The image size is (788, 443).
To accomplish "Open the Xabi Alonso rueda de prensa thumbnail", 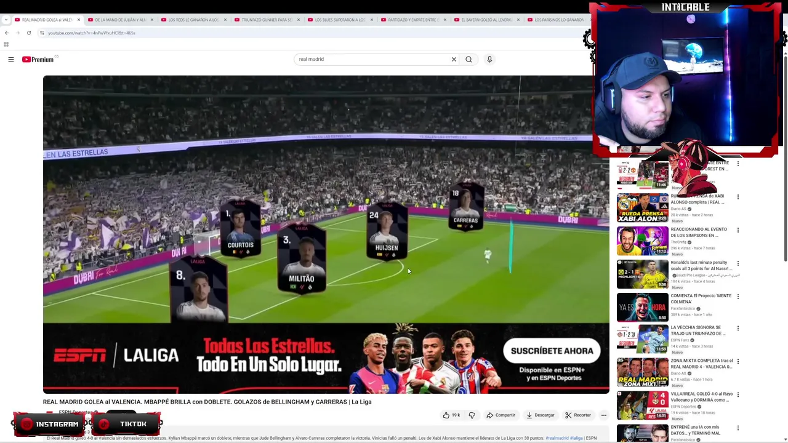I will tap(643, 208).
